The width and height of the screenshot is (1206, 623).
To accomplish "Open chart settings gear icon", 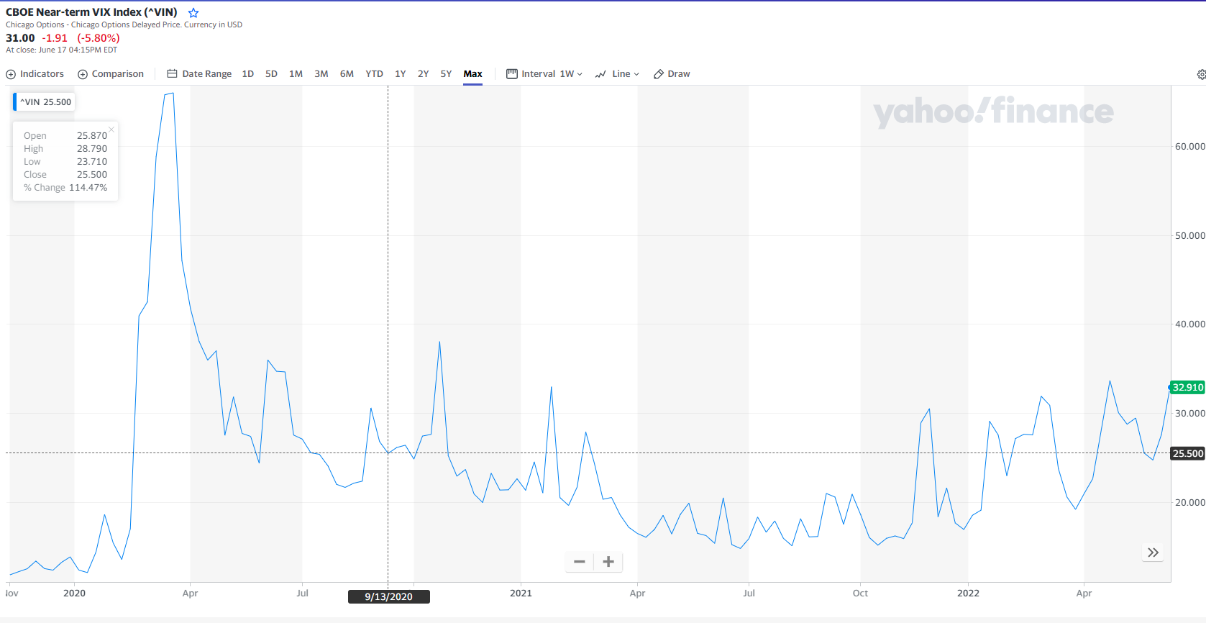I will click(1201, 74).
